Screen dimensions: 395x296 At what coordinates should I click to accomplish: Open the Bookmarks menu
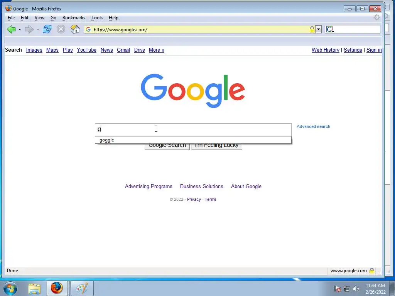pyautogui.click(x=74, y=18)
